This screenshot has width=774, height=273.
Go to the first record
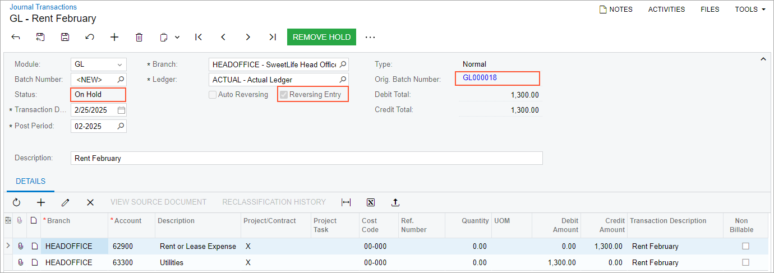pyautogui.click(x=199, y=37)
